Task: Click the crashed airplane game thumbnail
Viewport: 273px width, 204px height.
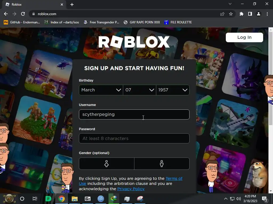Action: pos(234,123)
